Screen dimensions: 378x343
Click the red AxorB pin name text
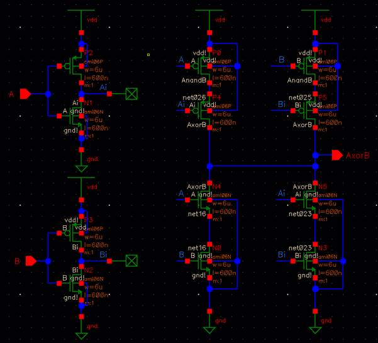pos(357,155)
